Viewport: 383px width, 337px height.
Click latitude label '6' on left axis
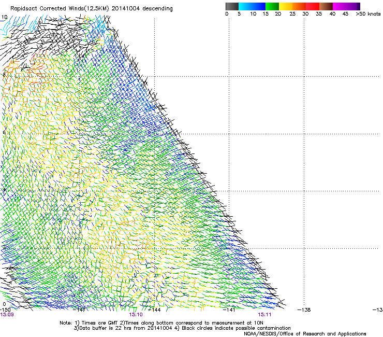coord(4,132)
